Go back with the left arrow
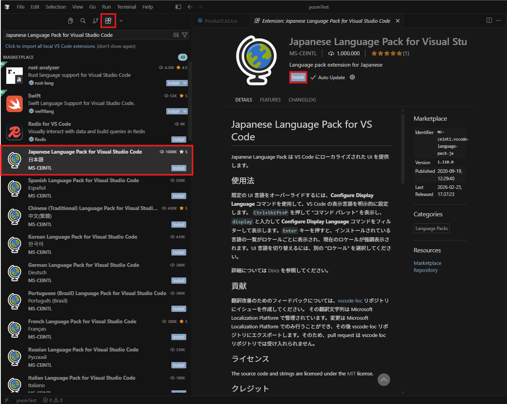Image resolution: width=507 pixels, height=404 pixels. [190, 7]
